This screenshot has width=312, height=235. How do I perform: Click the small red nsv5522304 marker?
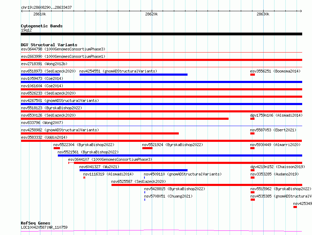pyautogui.click(x=57, y=148)
